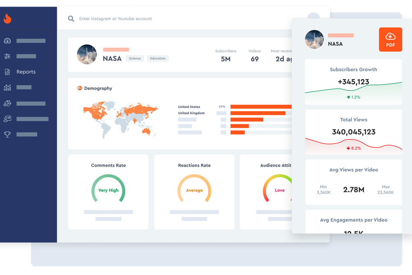Viewport: 412px width, 275px height.
Task: Select the sliders filter icon in sidebar
Action: 7,56
